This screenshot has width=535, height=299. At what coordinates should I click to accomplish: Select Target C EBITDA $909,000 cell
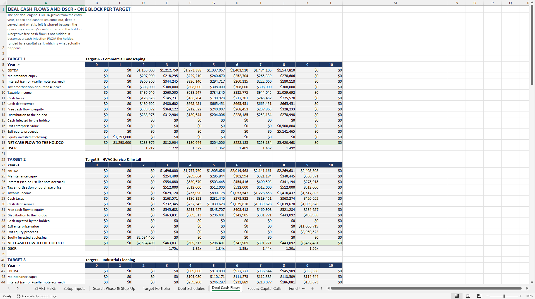(190, 271)
